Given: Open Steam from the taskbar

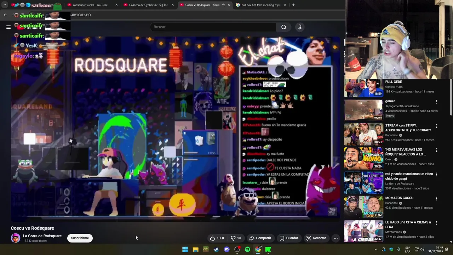Looking at the screenshot, I should point(216,249).
